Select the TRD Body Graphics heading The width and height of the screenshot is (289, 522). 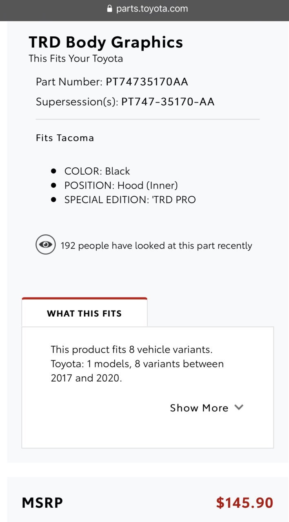106,42
